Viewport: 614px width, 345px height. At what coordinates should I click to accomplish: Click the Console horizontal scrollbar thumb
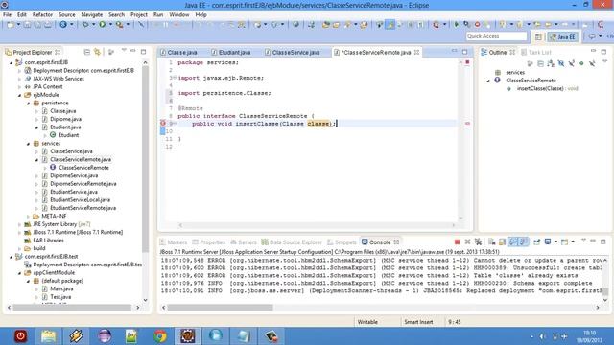point(220,308)
